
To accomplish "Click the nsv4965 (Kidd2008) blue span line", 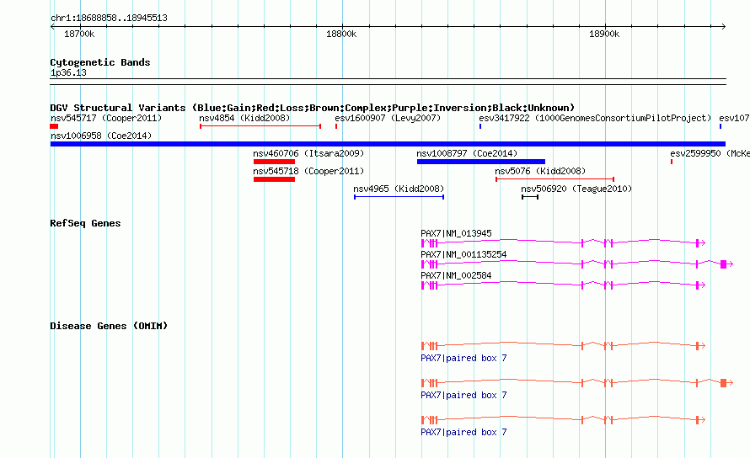I will (x=399, y=197).
